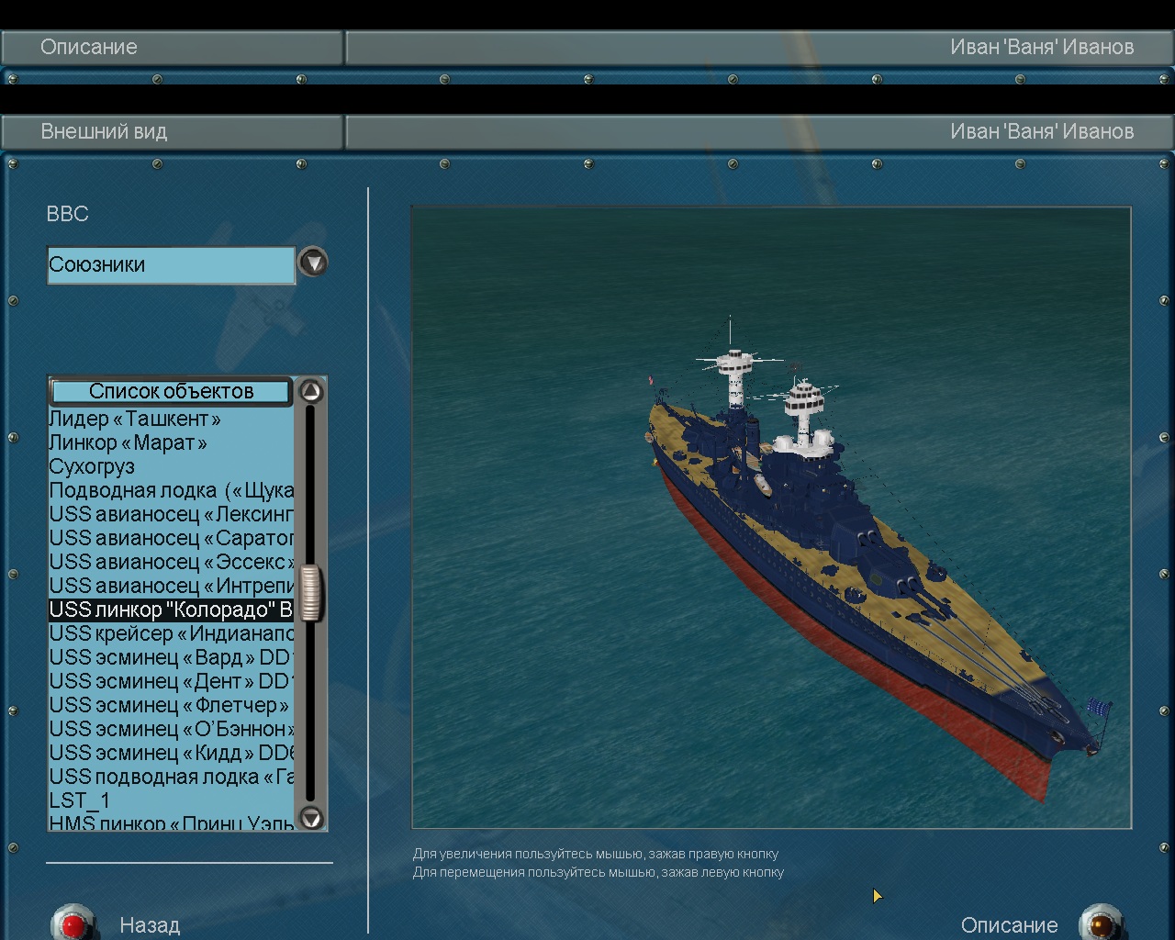1175x940 pixels.
Task: Select USS подводная лодка entry
Action: (171, 778)
